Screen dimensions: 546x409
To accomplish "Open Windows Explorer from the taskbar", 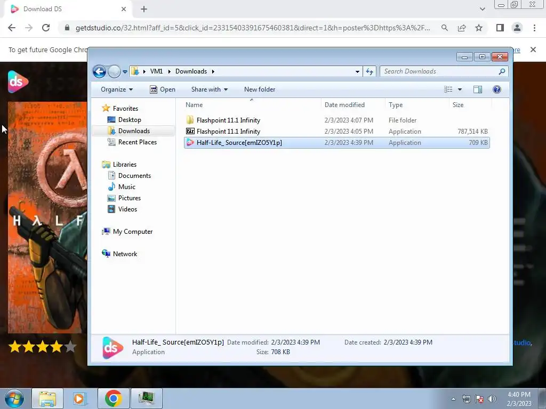I will pos(47,398).
